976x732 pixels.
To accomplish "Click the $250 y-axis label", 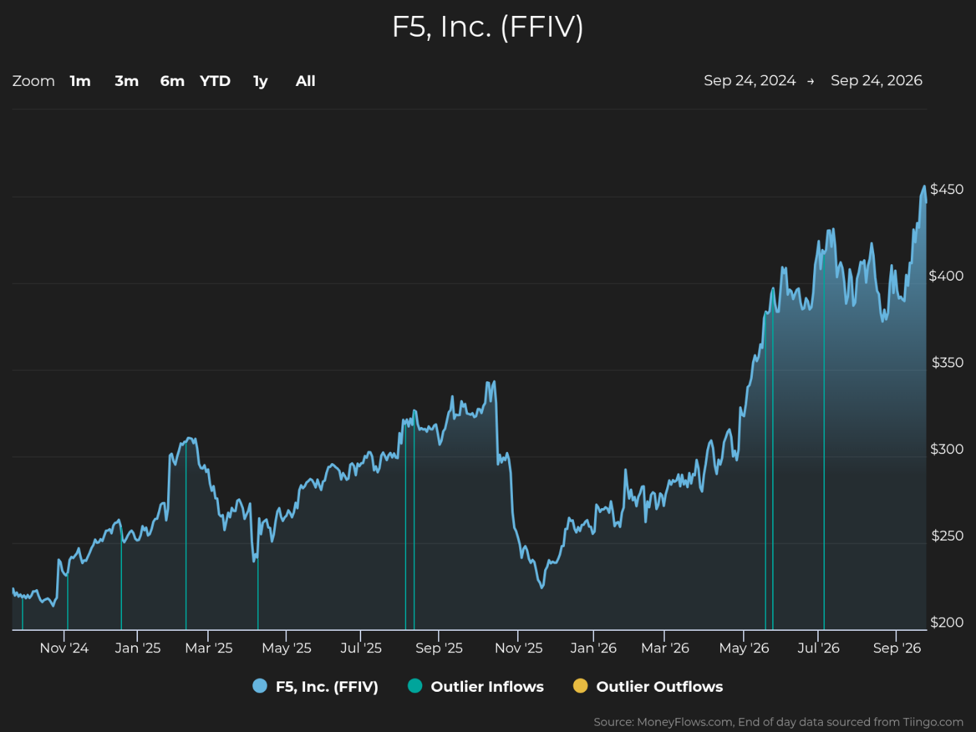I will point(948,536).
